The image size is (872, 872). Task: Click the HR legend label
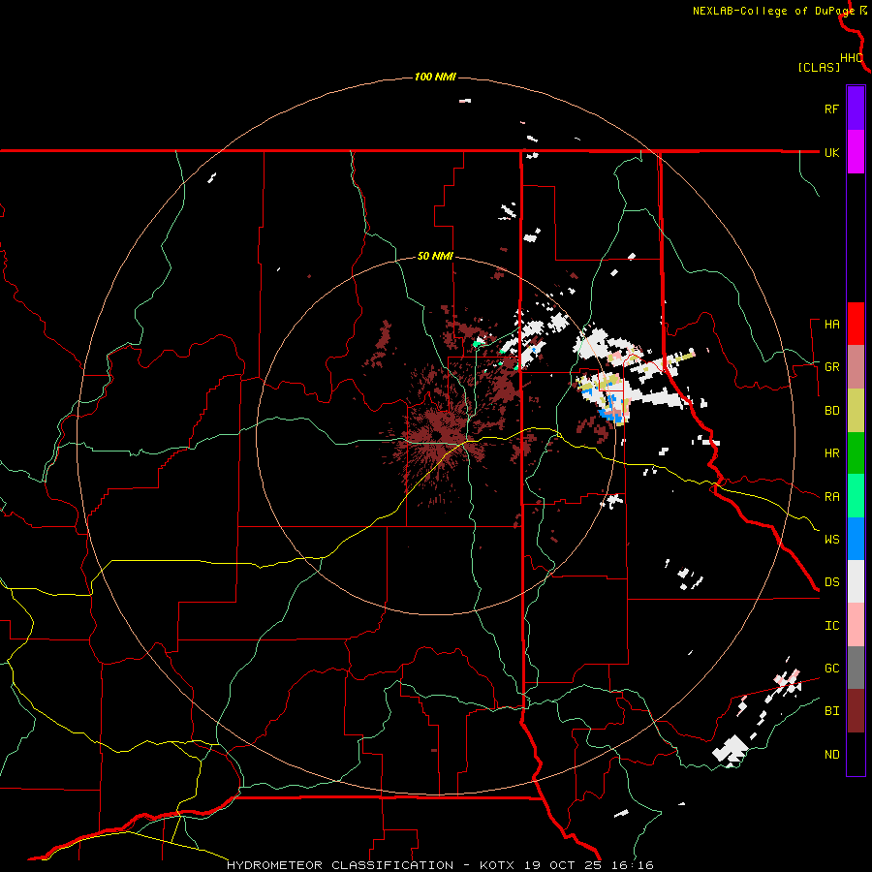coord(831,453)
